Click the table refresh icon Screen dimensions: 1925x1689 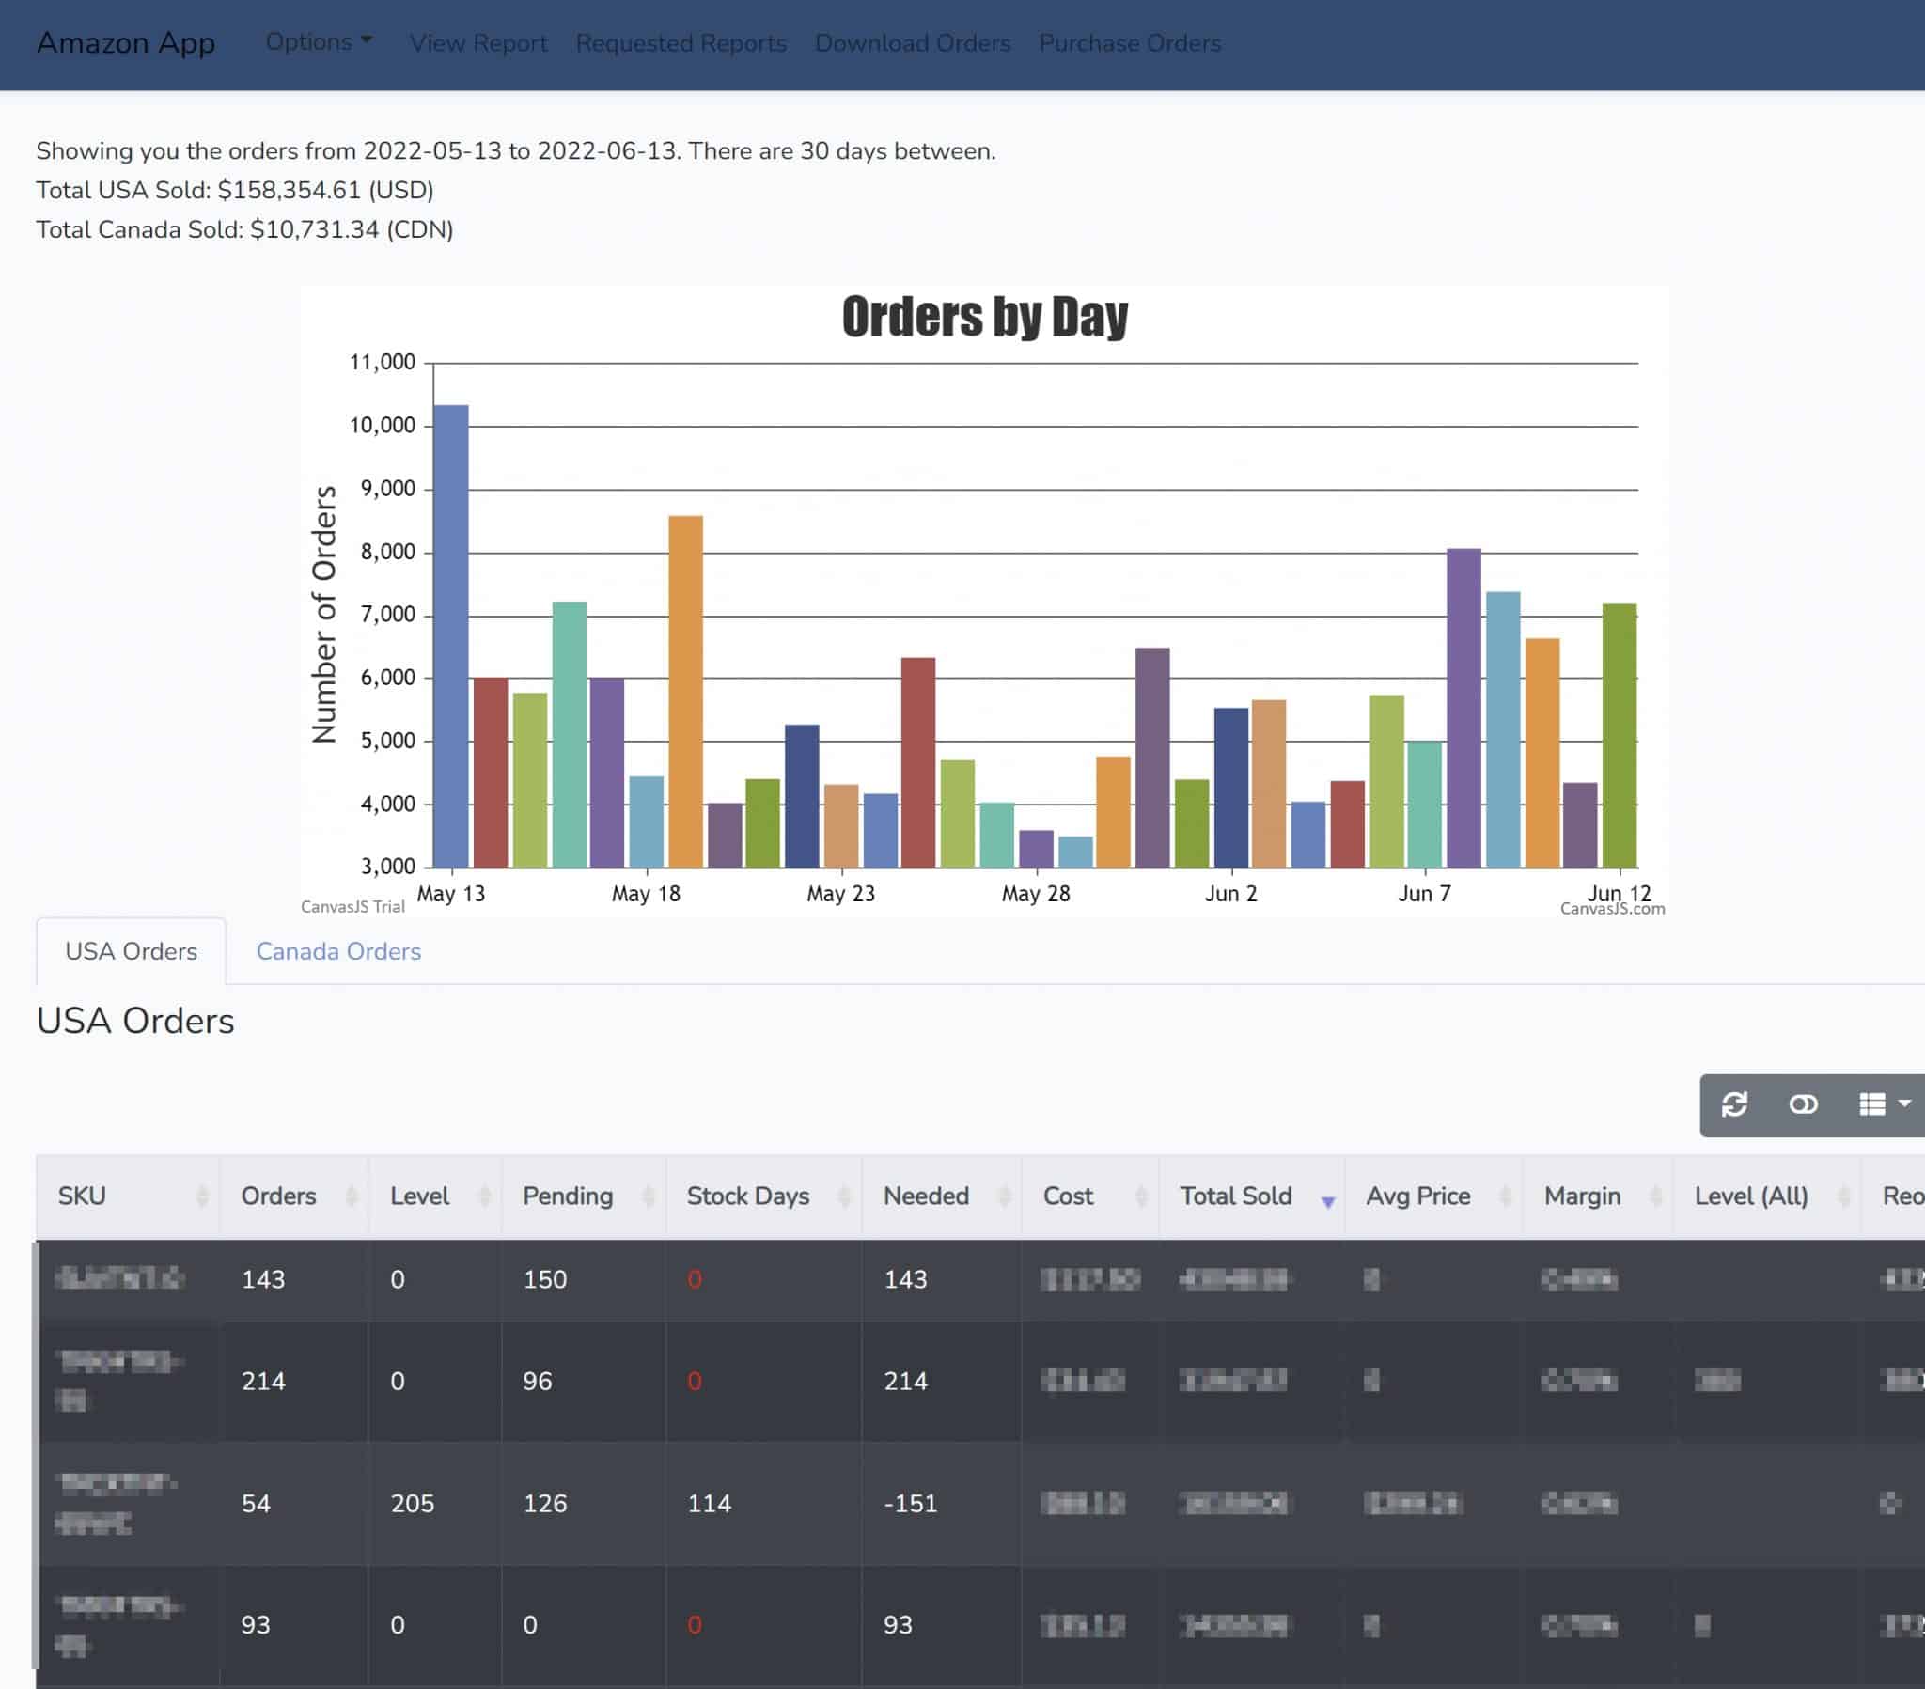tap(1734, 1104)
